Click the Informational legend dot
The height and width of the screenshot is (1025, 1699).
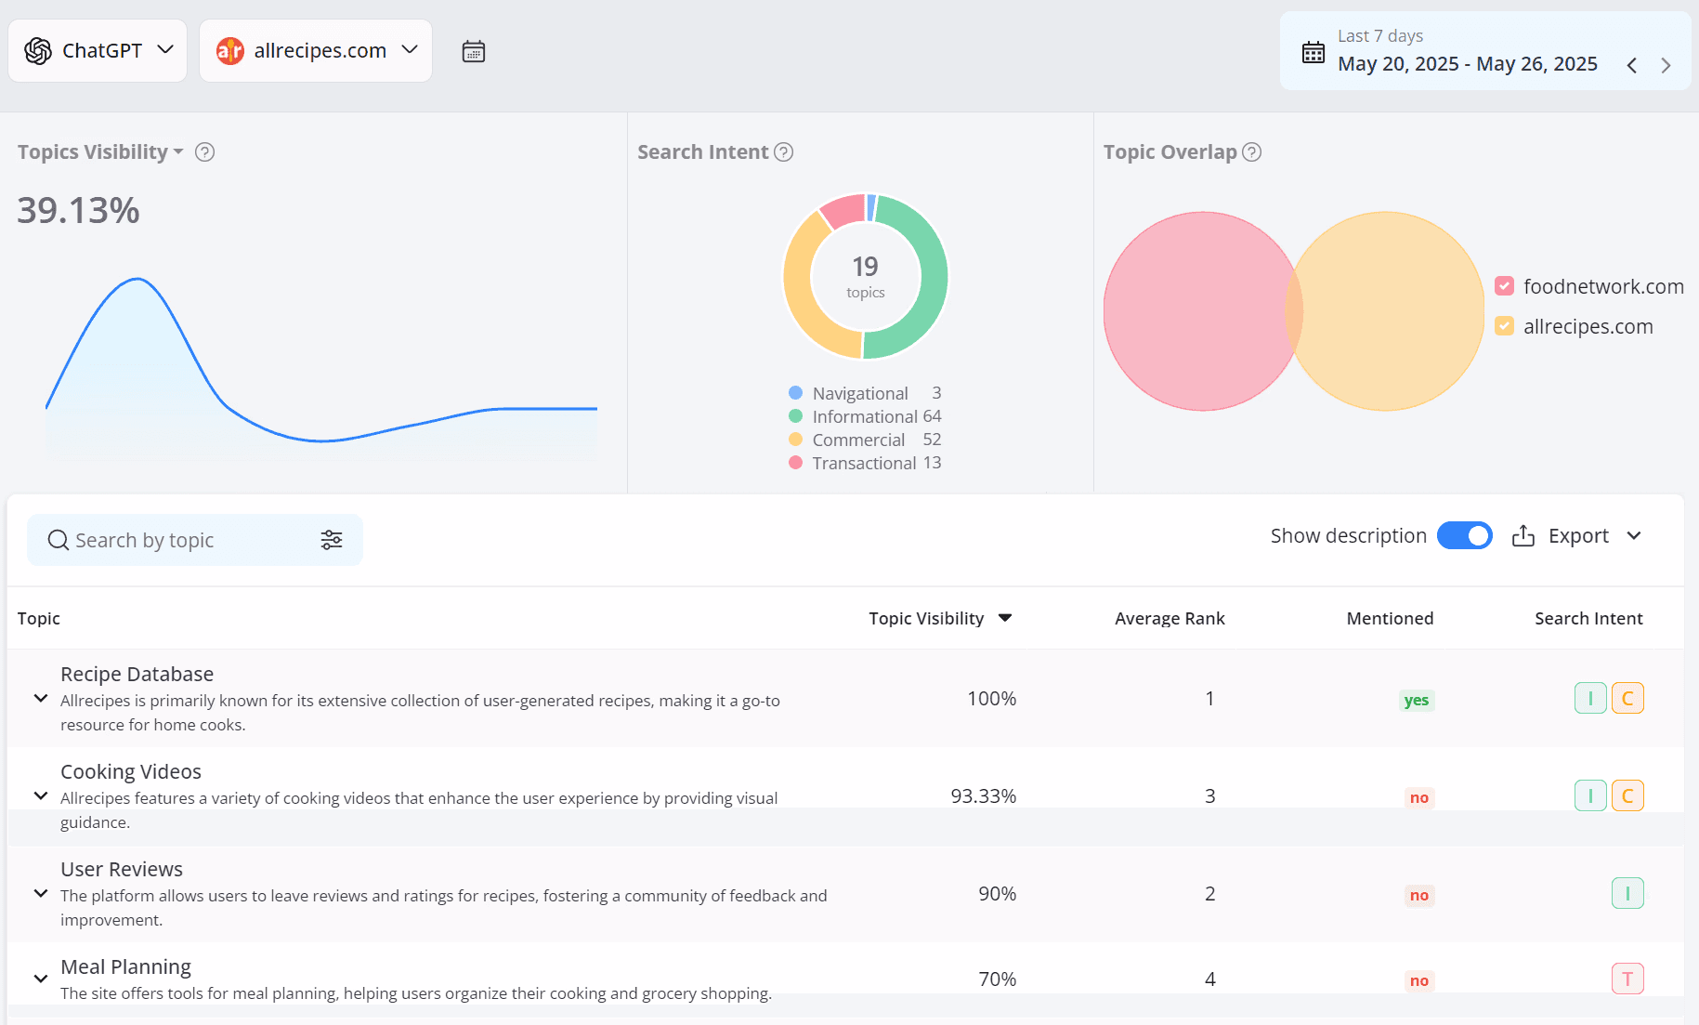tap(795, 416)
